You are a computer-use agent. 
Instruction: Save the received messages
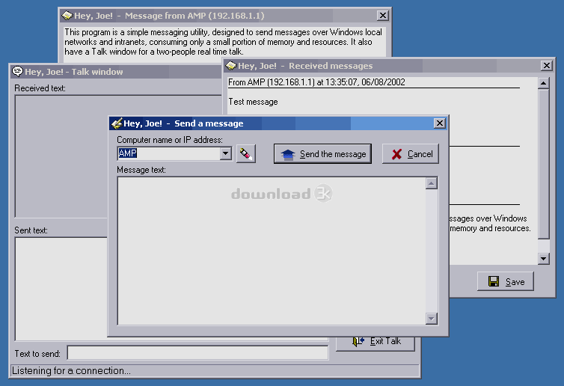click(x=506, y=281)
